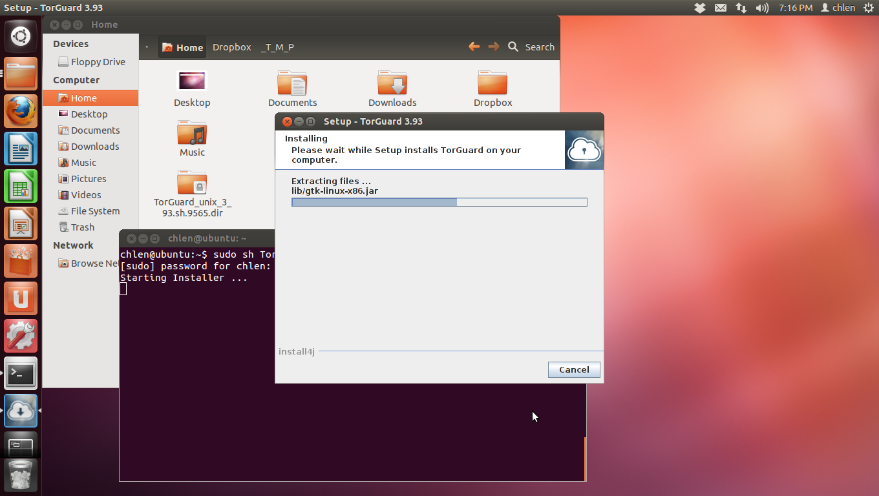
Task: Launch Firefox from the launcher
Action: [x=21, y=111]
